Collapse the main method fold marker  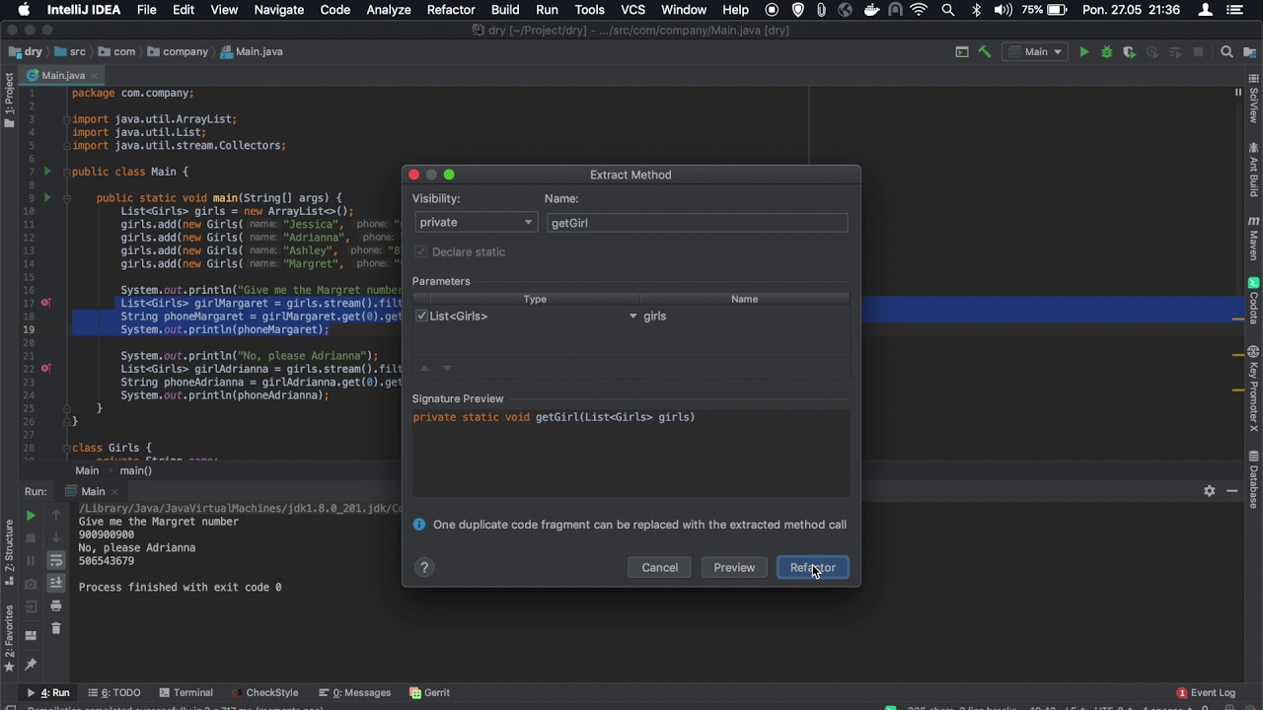[x=68, y=198]
